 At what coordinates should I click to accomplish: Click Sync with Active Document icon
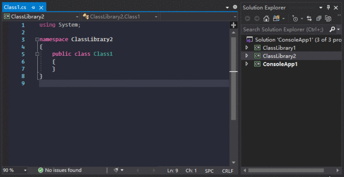pos(309,19)
